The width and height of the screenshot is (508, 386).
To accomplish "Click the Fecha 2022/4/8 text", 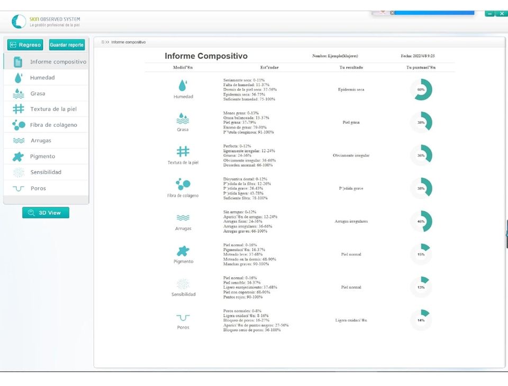I will [x=418, y=56].
